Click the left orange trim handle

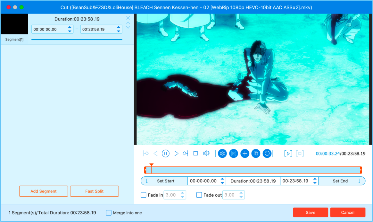[145, 170]
